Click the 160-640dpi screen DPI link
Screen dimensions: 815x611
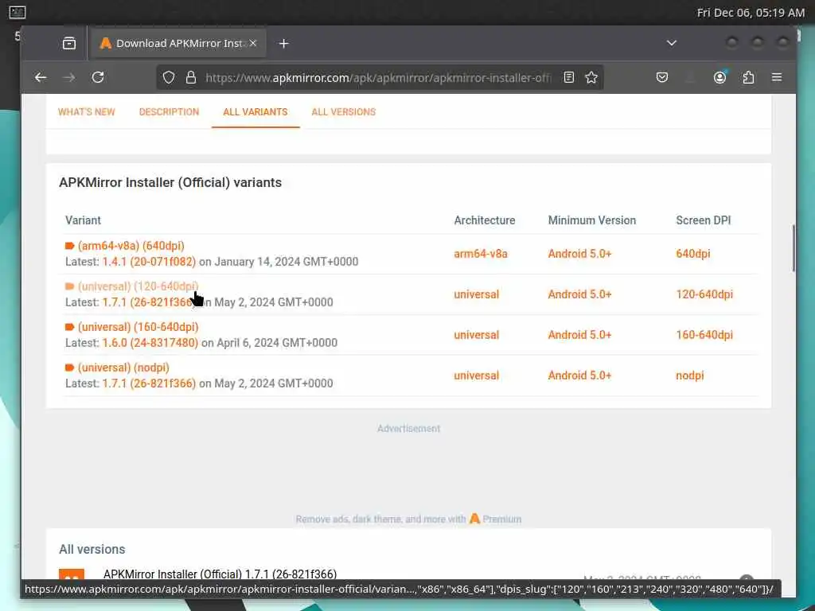[704, 335]
